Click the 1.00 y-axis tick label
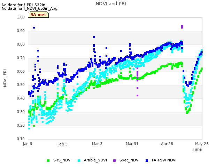Image resolution: width=223 pixels, height=167 pixels. [x=21, y=17]
